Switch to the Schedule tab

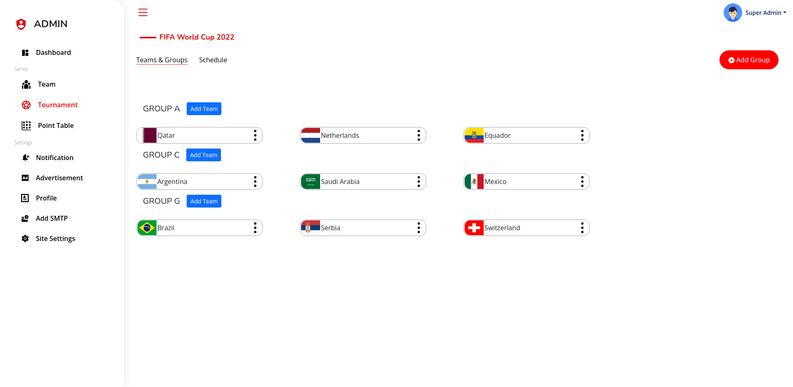pos(213,60)
